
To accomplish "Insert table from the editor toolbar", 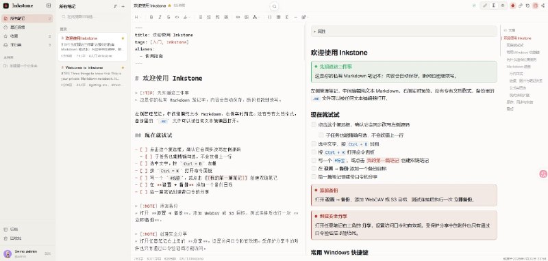I will 279,16.
